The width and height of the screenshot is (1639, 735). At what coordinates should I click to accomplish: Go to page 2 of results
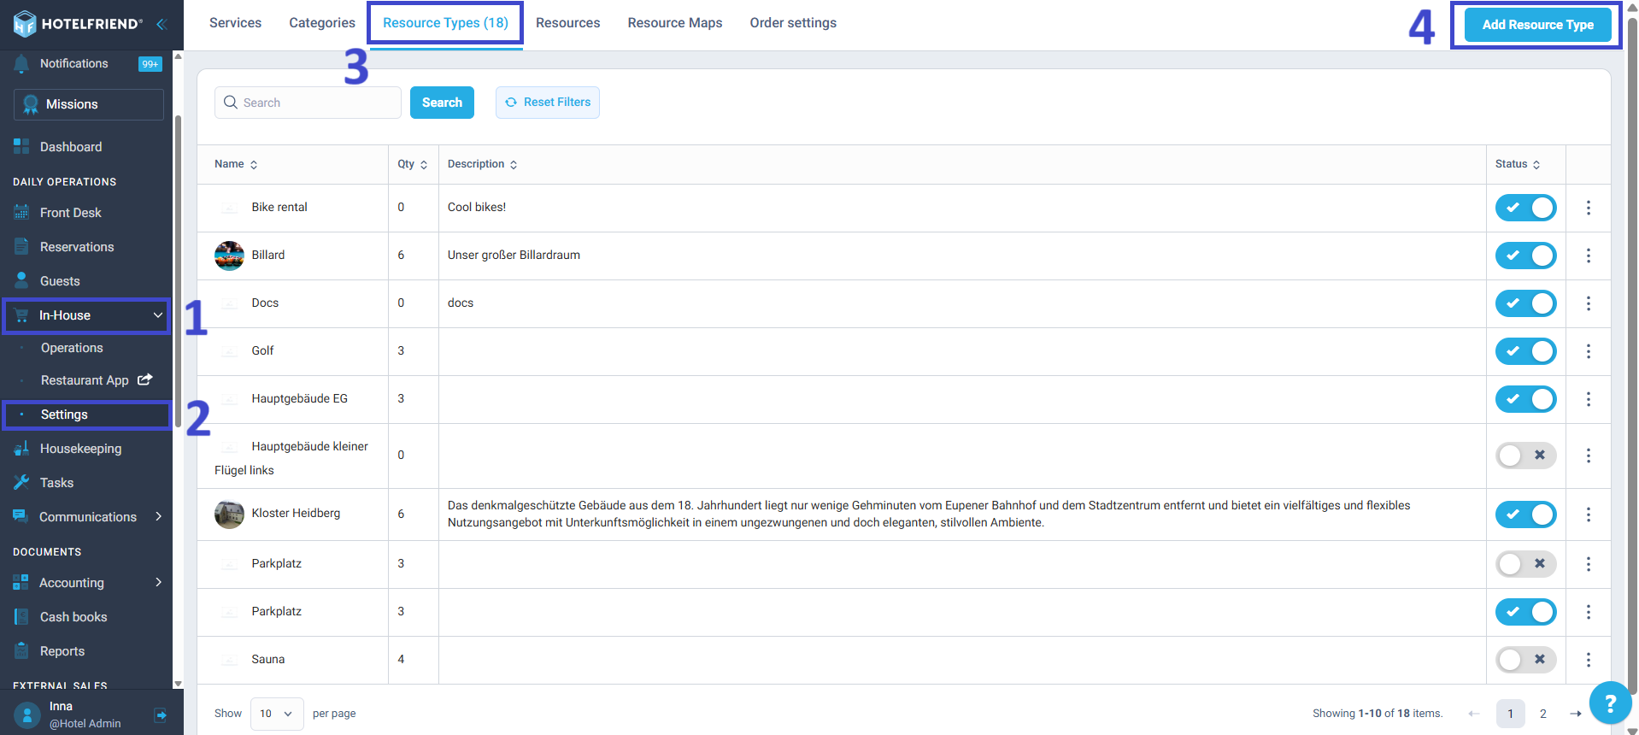(1543, 714)
